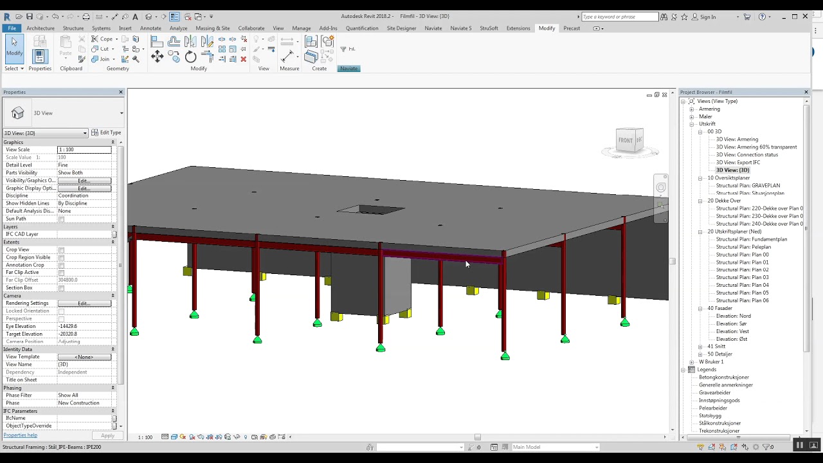Image resolution: width=823 pixels, height=463 pixels.
Task: Select Mirror - Pick Axis tool
Action: [190, 41]
